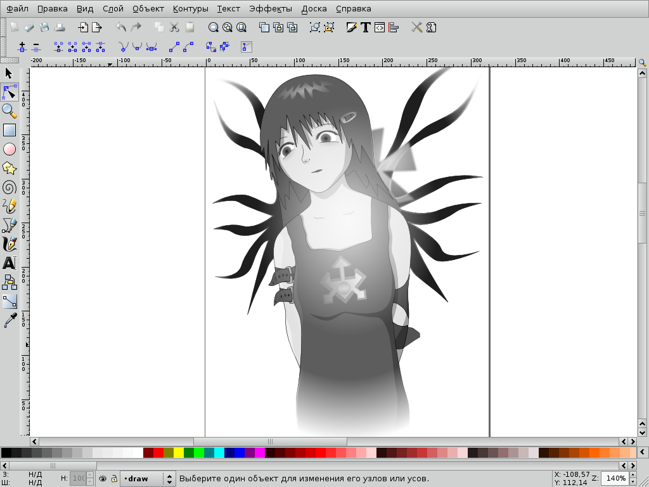Toggle current layer visibility eye icon
This screenshot has width=649, height=487.
pos(103,479)
